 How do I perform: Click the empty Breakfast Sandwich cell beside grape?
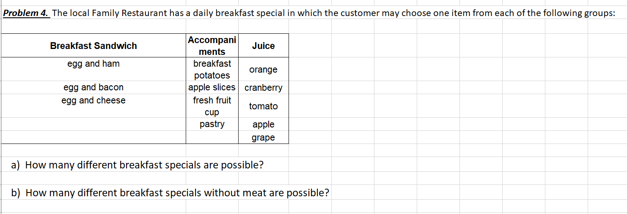click(93, 138)
